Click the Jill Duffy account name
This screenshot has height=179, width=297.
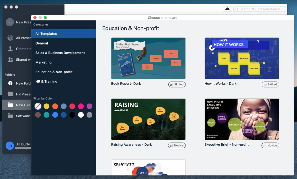[23, 144]
